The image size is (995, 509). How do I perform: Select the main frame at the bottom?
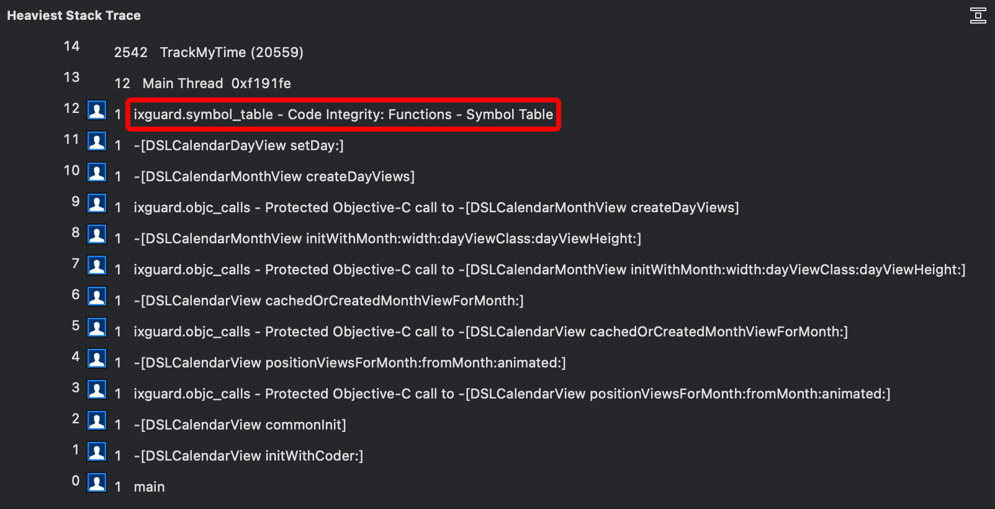(149, 487)
